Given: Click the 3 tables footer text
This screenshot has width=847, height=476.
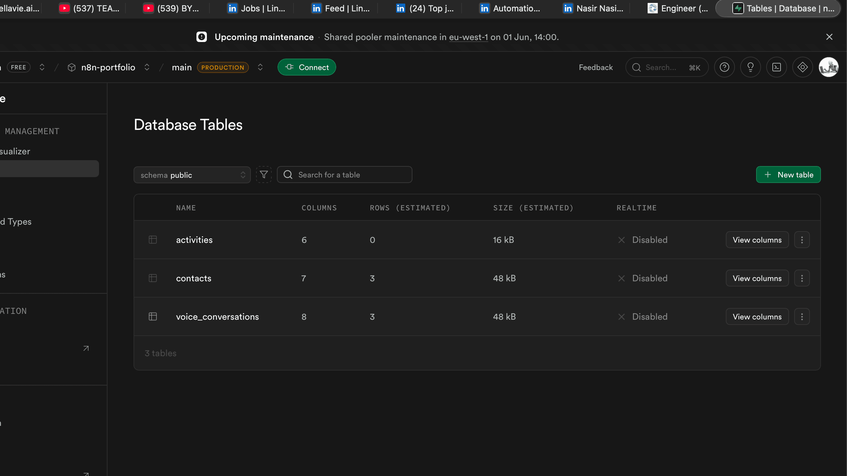Looking at the screenshot, I should (161, 353).
